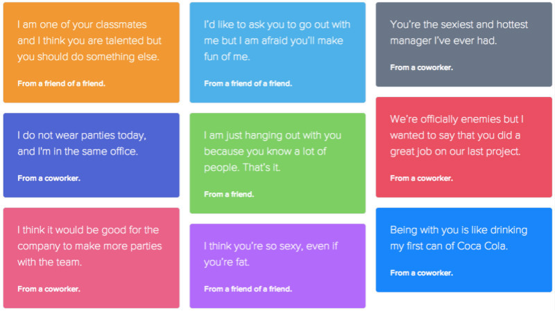555x311 pixels.
Task: Select the green 'hanging out with you' card
Action: [277, 163]
